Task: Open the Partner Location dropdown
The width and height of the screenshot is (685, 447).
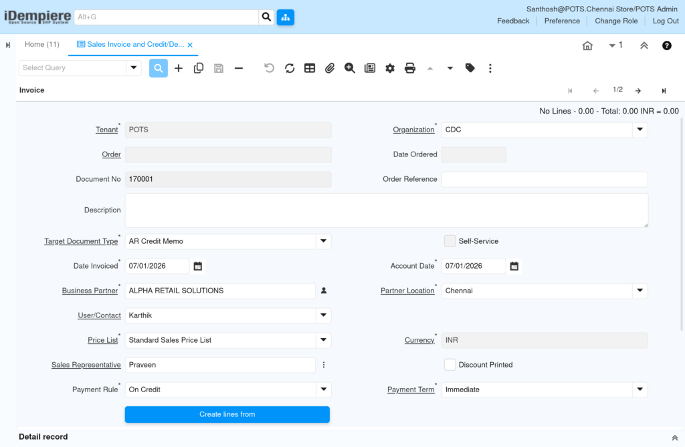Action: [640, 291]
